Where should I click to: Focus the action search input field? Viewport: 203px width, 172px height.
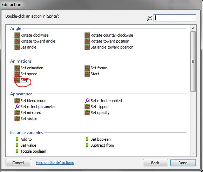[x=175, y=18]
